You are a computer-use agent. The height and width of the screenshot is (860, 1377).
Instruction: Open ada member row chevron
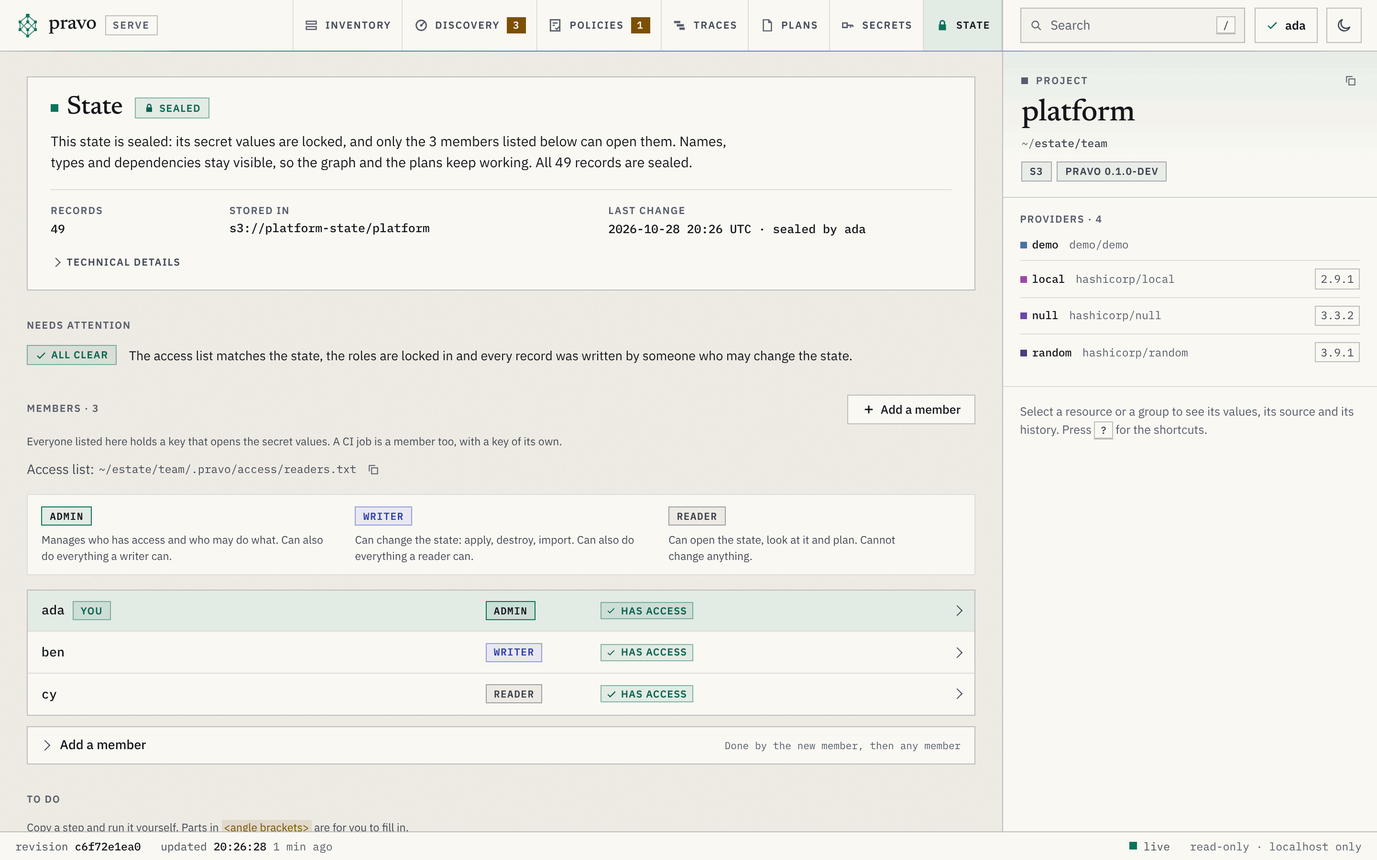click(x=959, y=611)
